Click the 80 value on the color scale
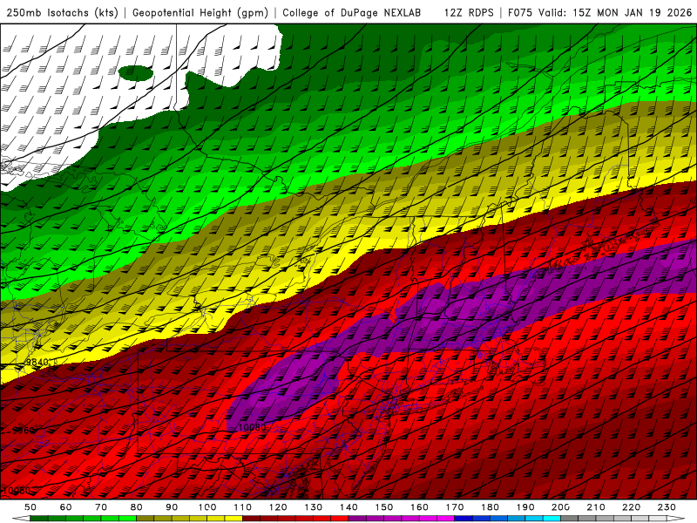 [x=137, y=507]
